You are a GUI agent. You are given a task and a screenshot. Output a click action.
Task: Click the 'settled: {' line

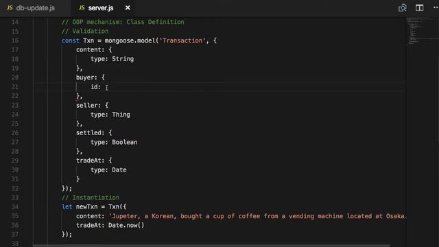pos(94,132)
